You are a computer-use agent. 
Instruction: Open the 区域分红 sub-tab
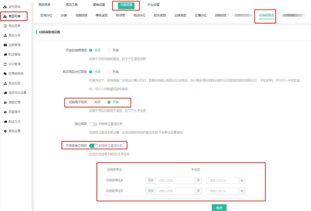(x=46, y=15)
